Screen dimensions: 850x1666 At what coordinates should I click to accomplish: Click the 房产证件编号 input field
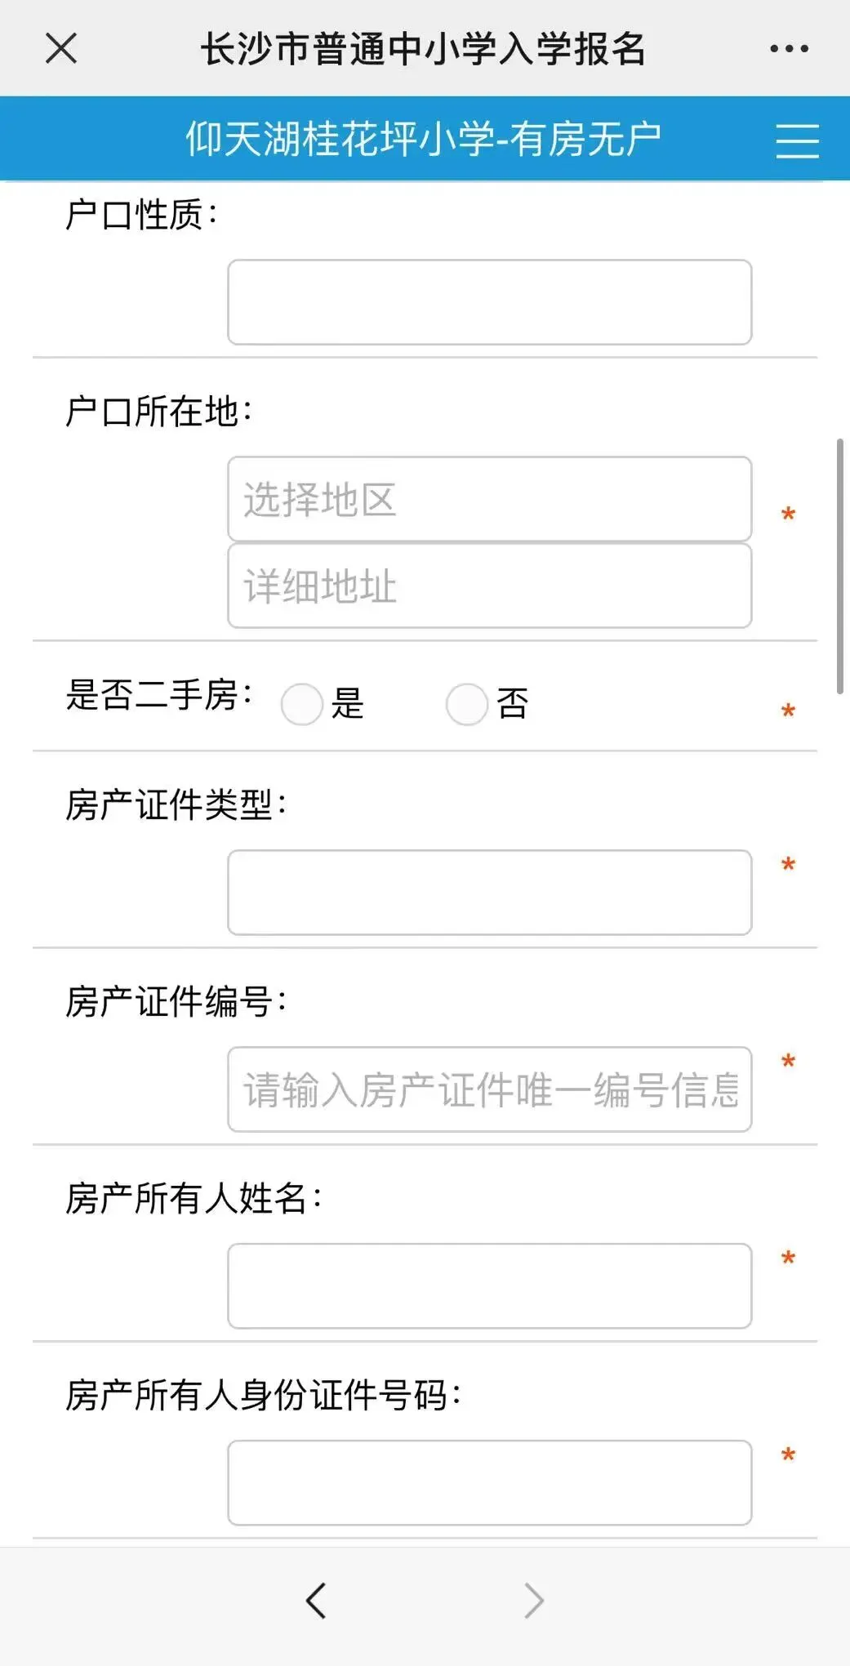(490, 1089)
